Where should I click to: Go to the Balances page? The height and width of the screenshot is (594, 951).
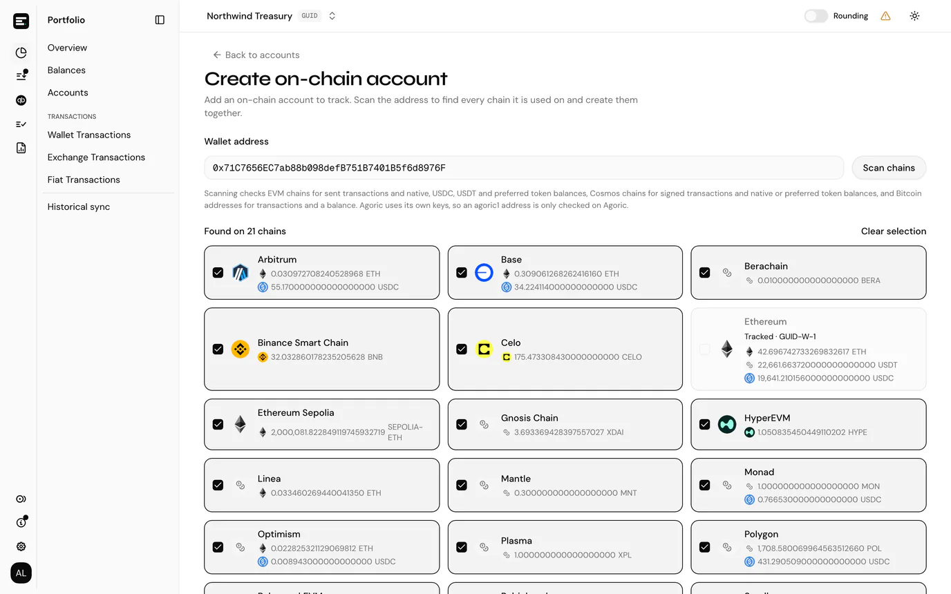pyautogui.click(x=66, y=70)
